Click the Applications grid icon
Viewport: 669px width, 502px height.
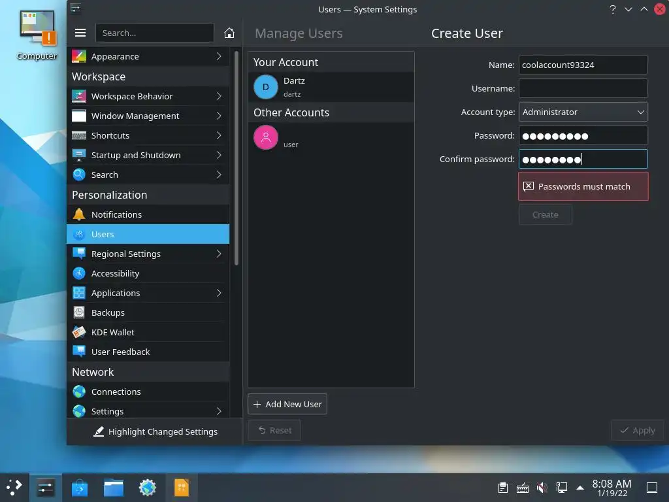79,293
